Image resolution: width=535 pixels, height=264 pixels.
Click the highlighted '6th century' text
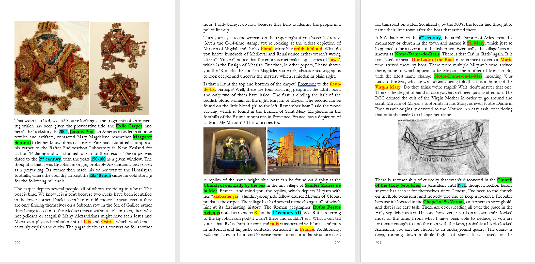(x=430, y=38)
